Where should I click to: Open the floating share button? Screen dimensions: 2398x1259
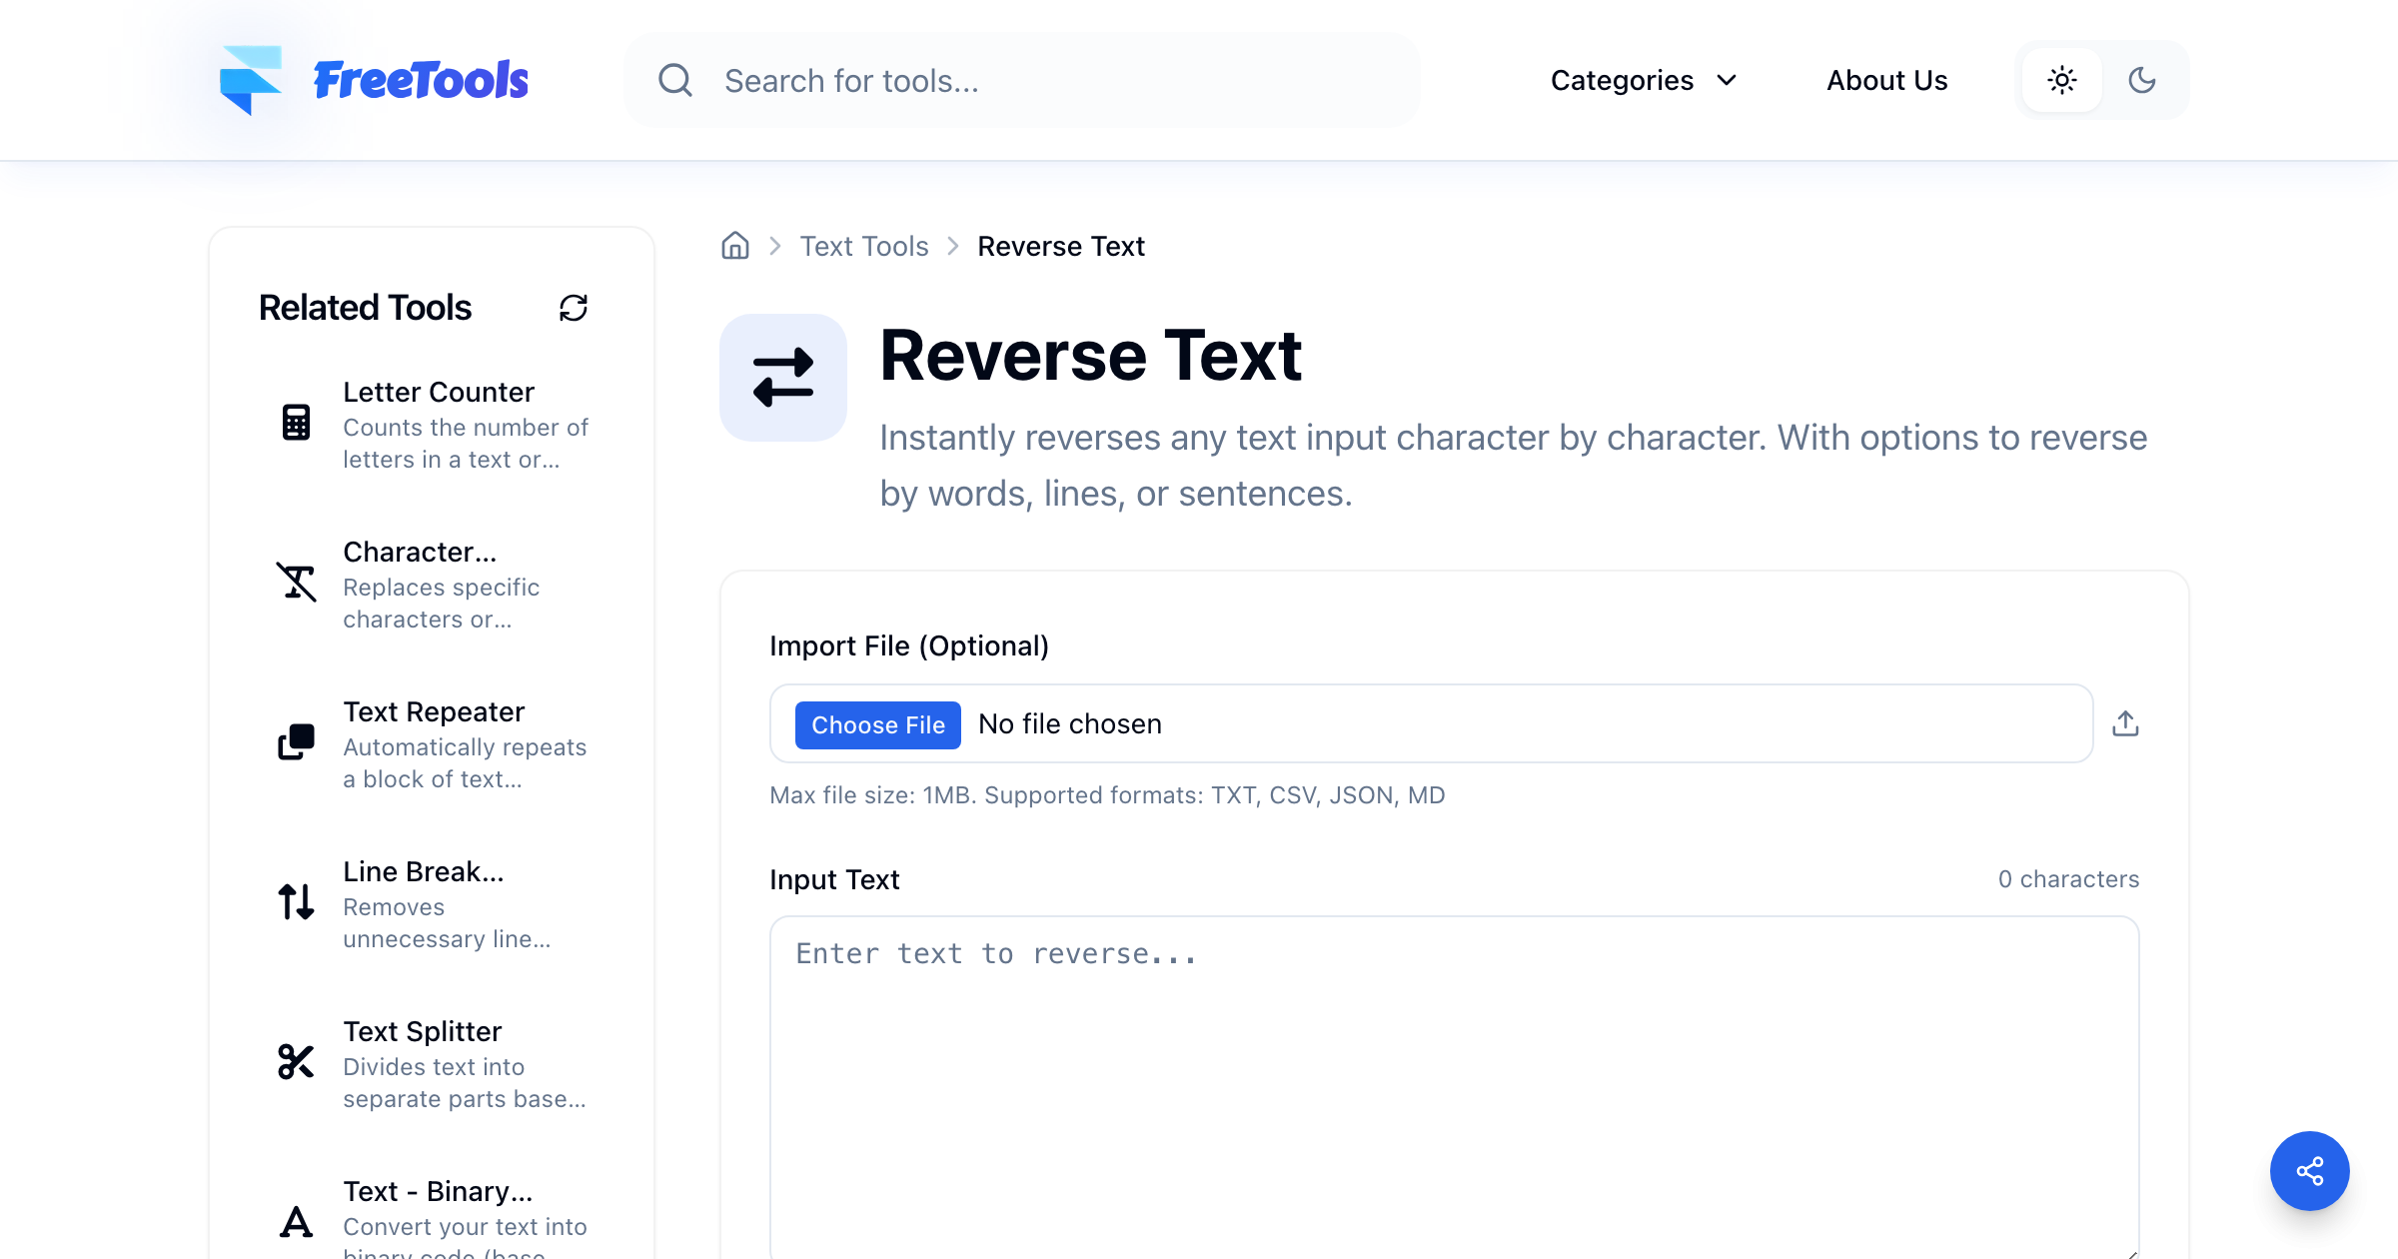coord(2309,1171)
